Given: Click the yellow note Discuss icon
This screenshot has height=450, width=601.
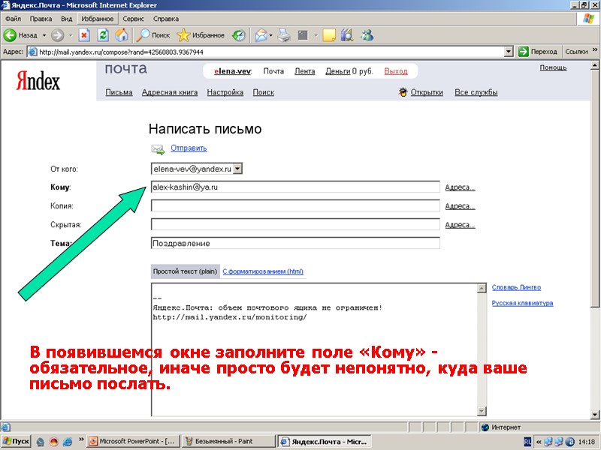Looking at the screenshot, I should click(x=329, y=35).
